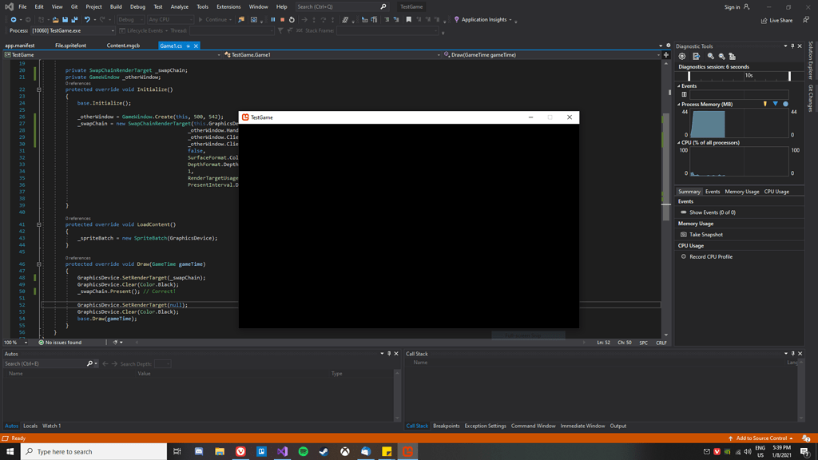The width and height of the screenshot is (818, 460).
Task: Collapse the Process Memory graph section
Action: 680,104
